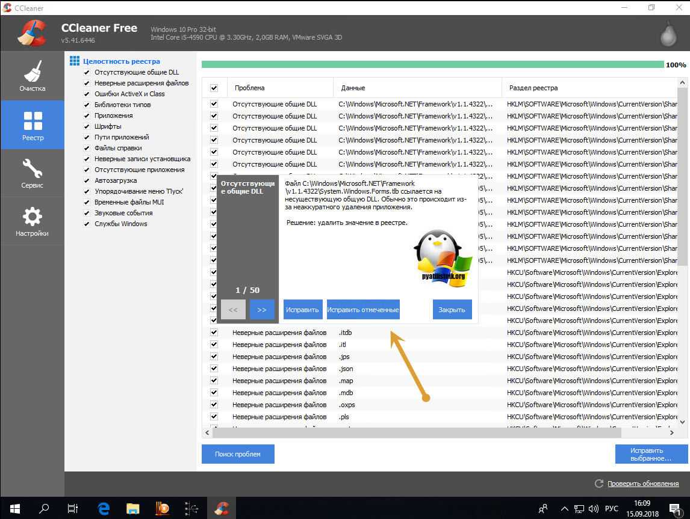
Task: Toggle select-all checkbox in table header
Action: click(x=214, y=88)
